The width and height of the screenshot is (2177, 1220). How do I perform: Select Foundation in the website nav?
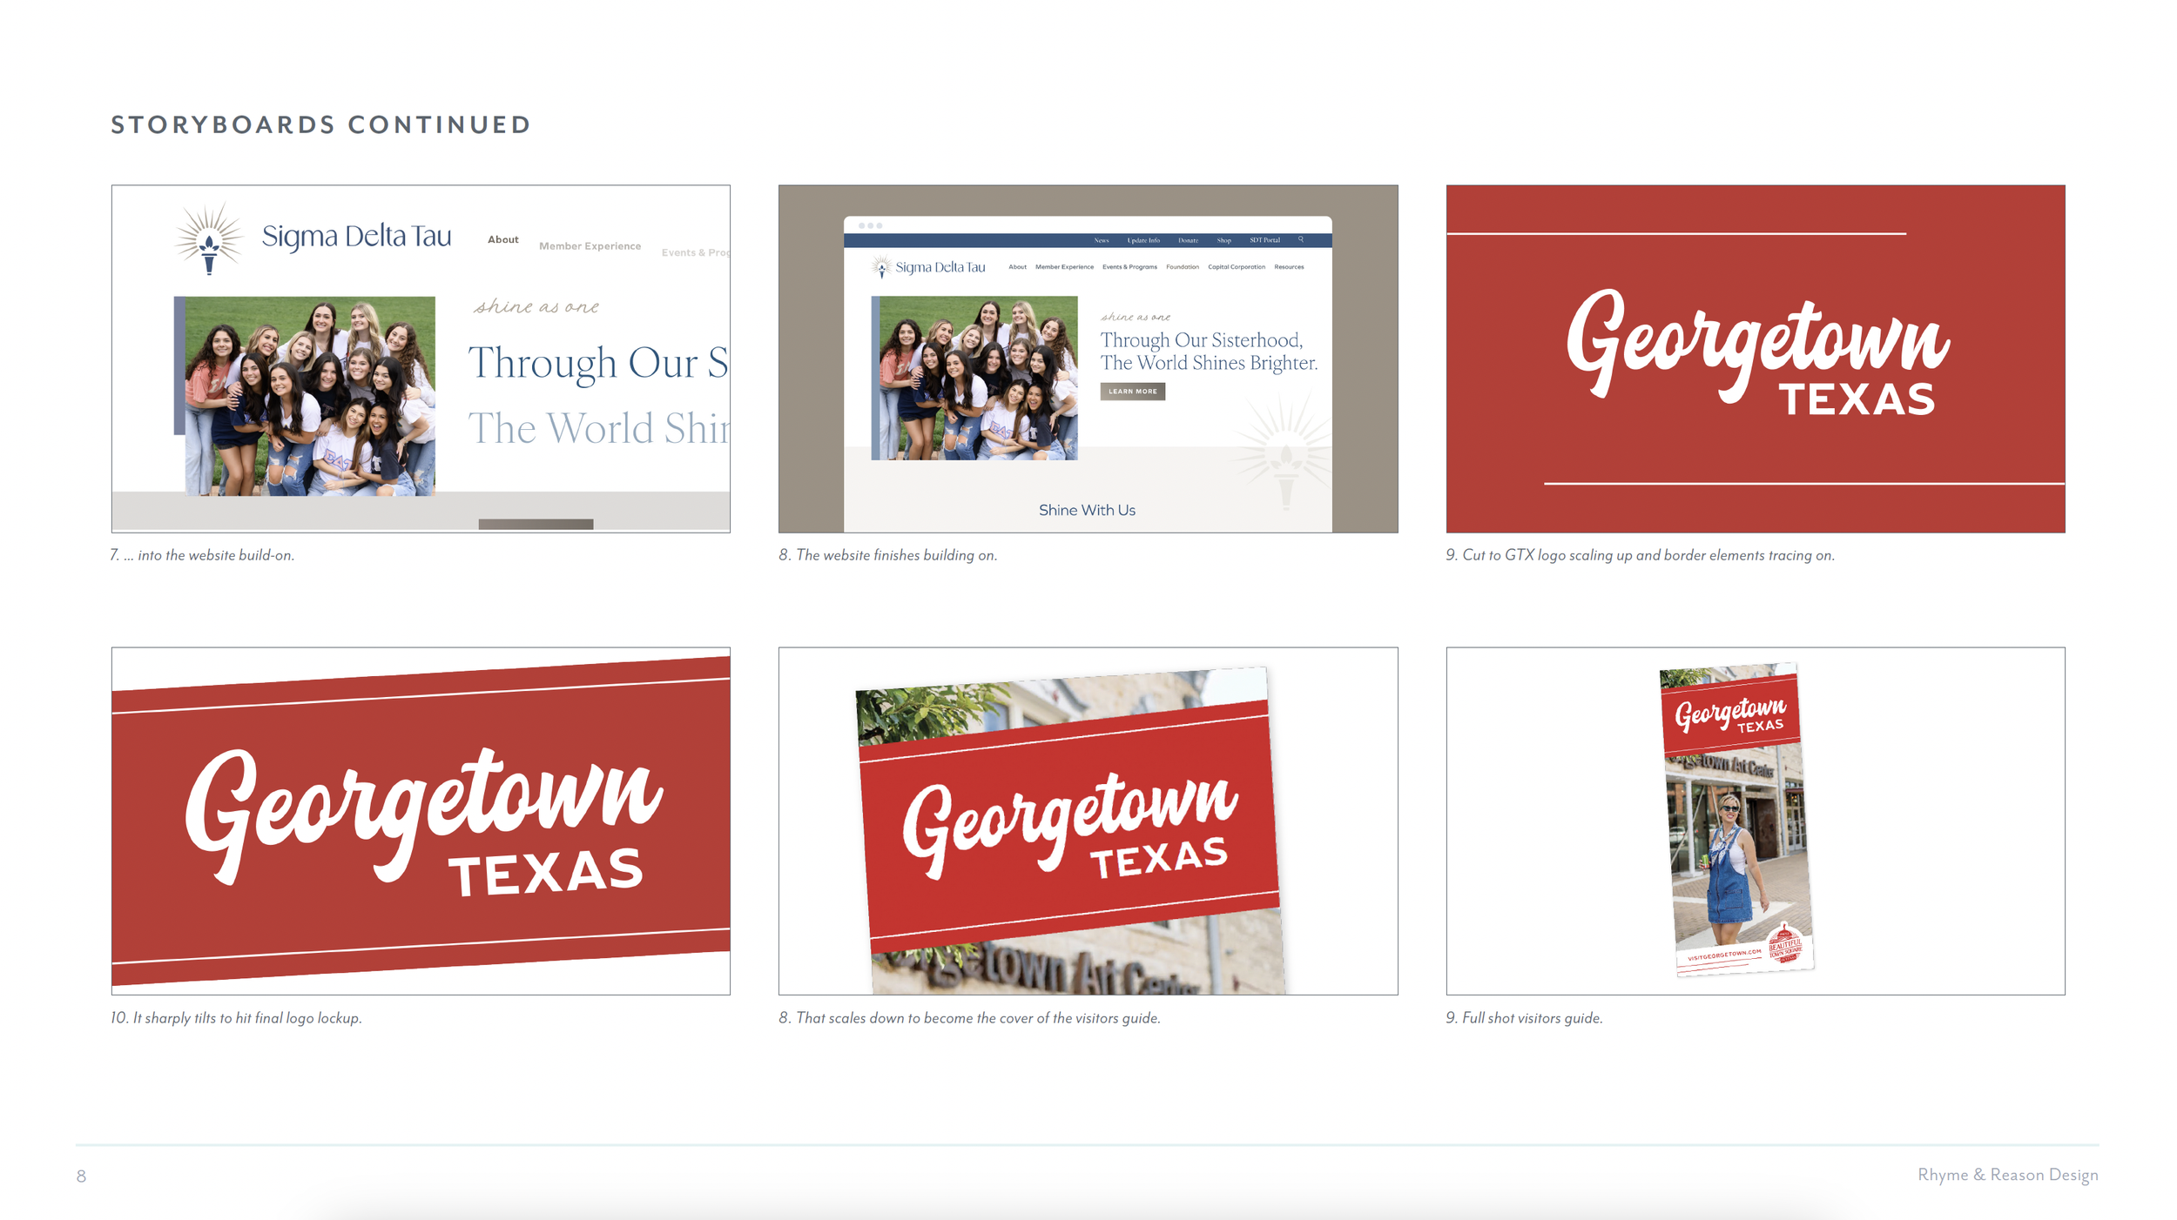pos(1182,267)
